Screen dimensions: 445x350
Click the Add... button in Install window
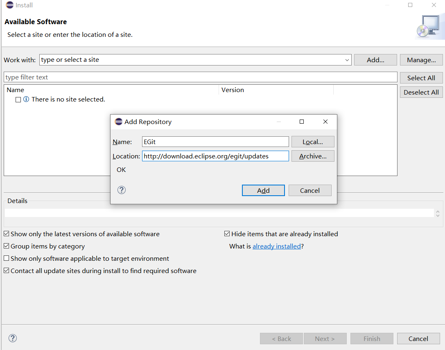tap(375, 60)
